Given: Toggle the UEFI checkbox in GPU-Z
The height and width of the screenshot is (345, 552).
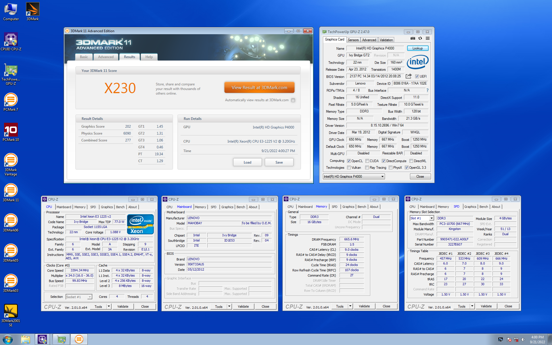Looking at the screenshot, I should click(x=417, y=76).
